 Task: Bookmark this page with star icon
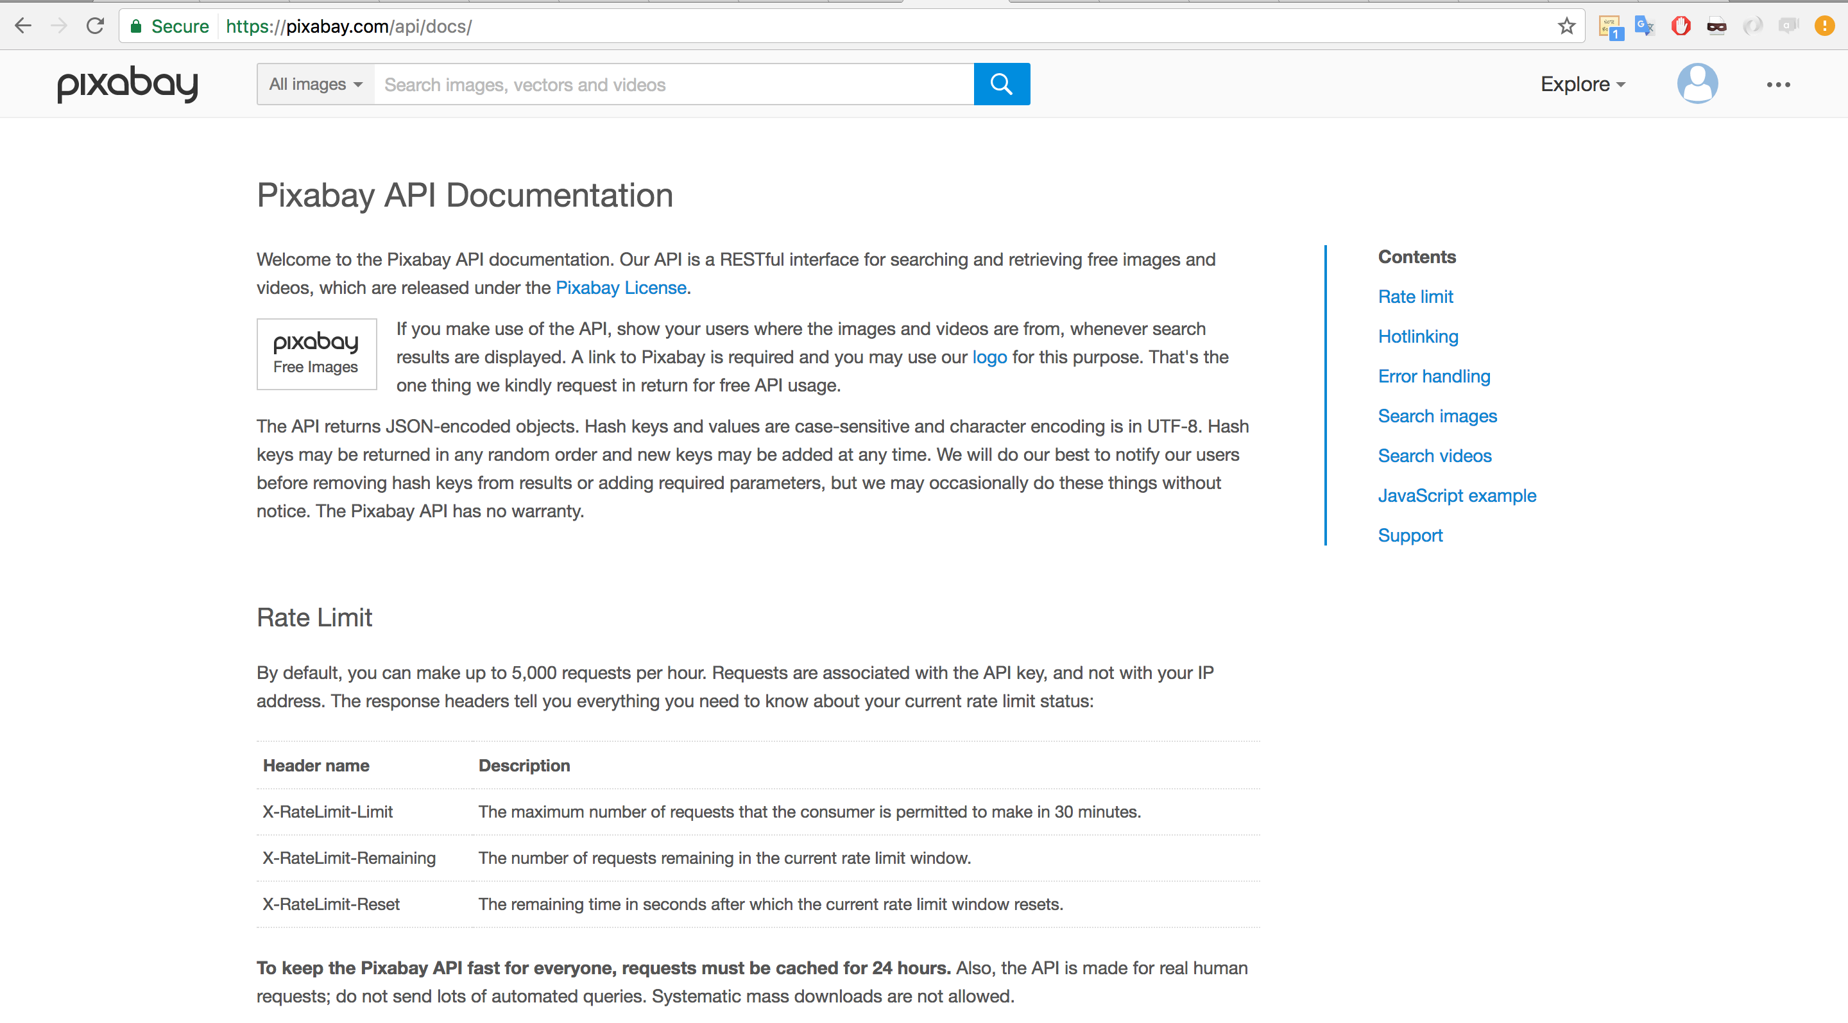click(x=1566, y=26)
